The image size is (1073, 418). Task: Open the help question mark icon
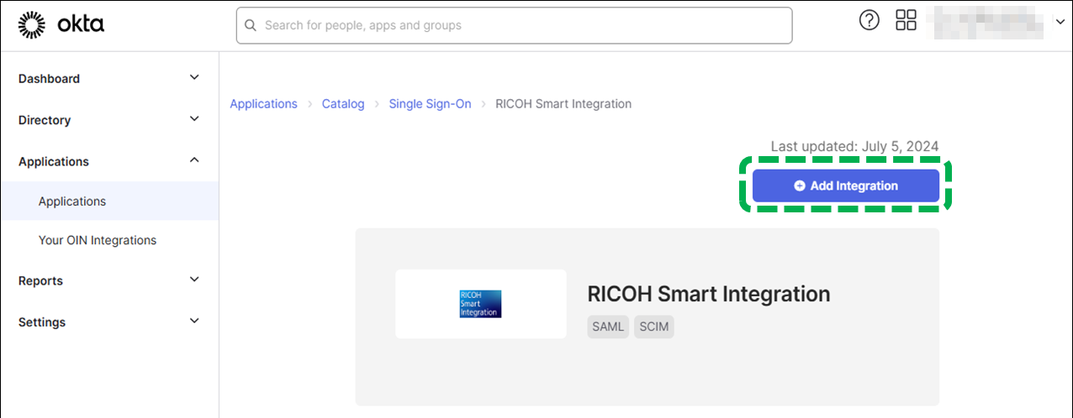(869, 21)
